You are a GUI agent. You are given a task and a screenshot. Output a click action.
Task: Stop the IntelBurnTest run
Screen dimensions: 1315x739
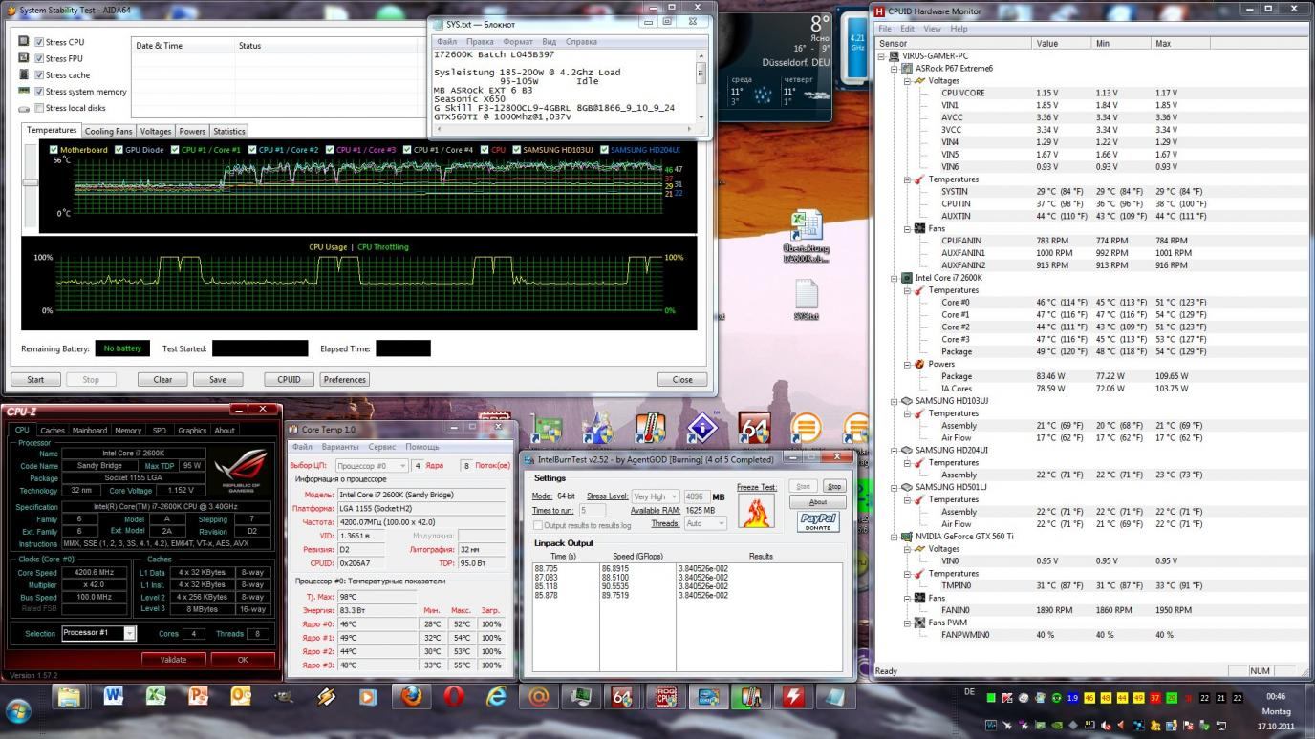834,486
